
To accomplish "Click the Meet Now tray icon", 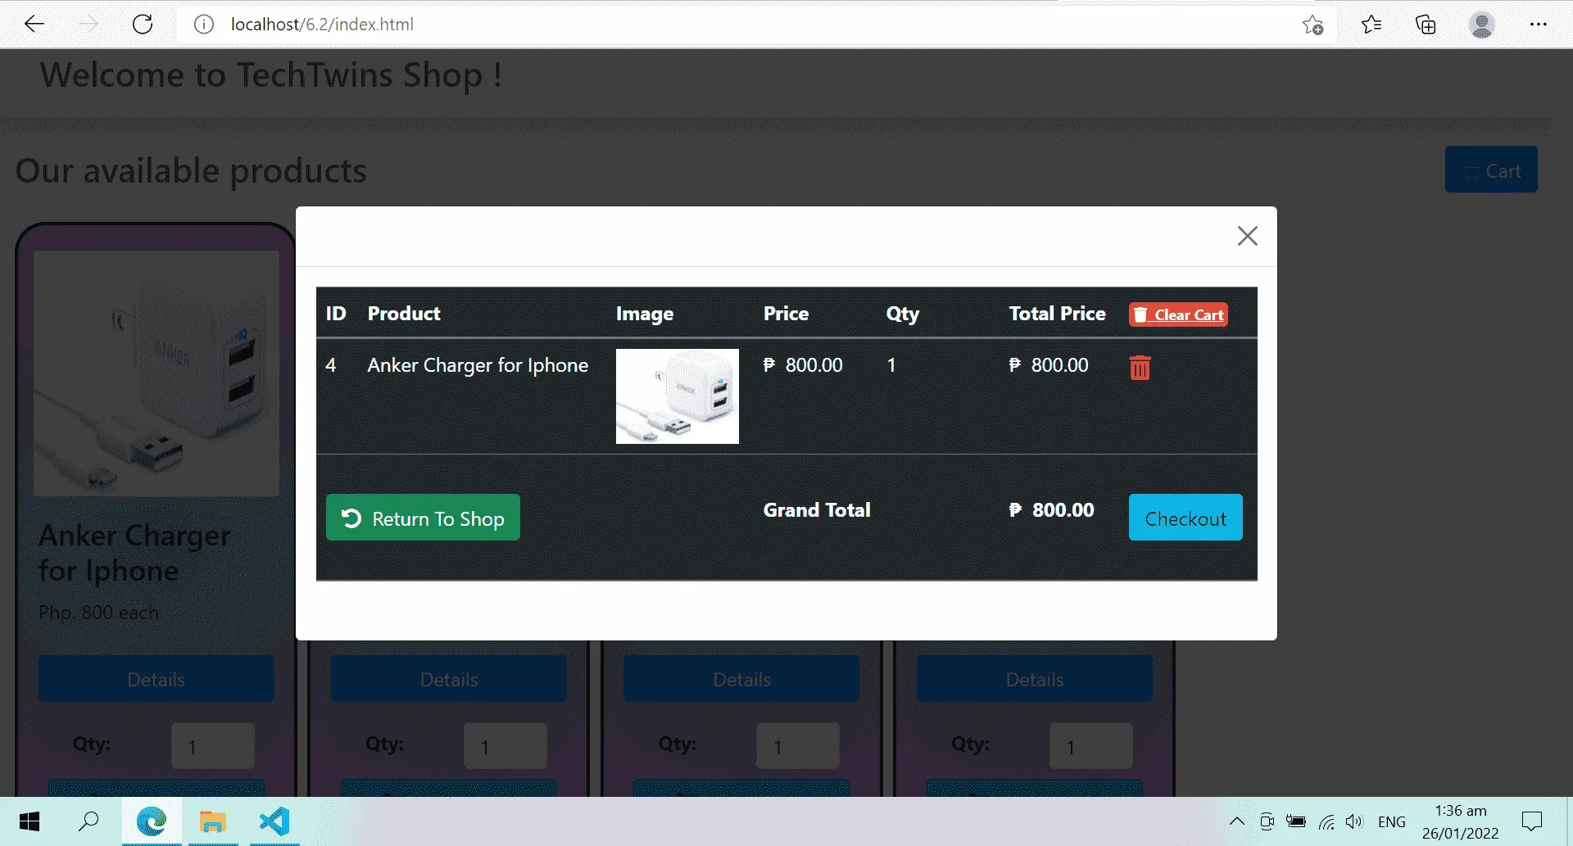I will click(1267, 821).
